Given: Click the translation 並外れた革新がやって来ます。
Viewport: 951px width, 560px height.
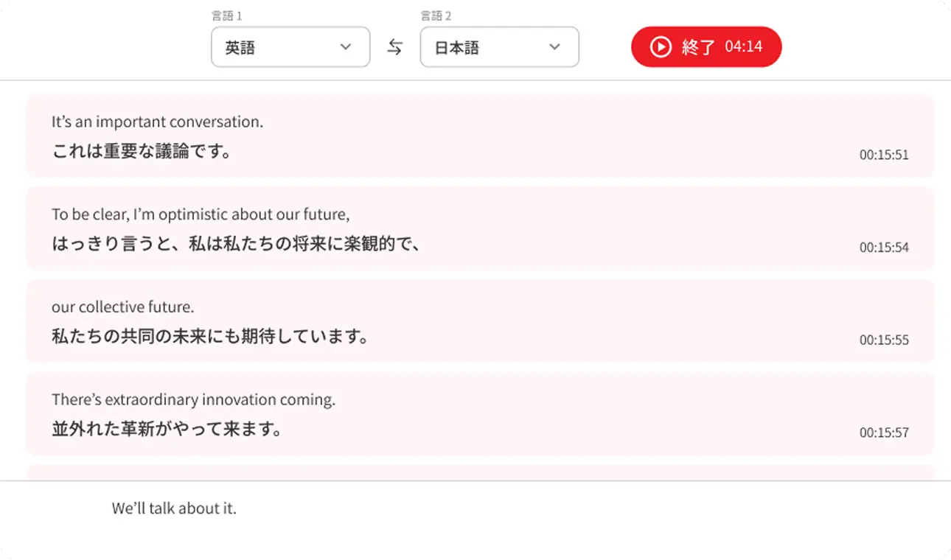Looking at the screenshot, I should 167,429.
